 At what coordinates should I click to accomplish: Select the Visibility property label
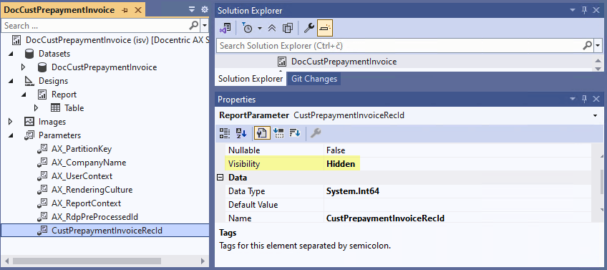point(244,164)
